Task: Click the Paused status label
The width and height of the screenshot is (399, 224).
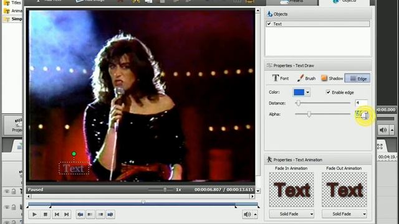Action: [36, 189]
